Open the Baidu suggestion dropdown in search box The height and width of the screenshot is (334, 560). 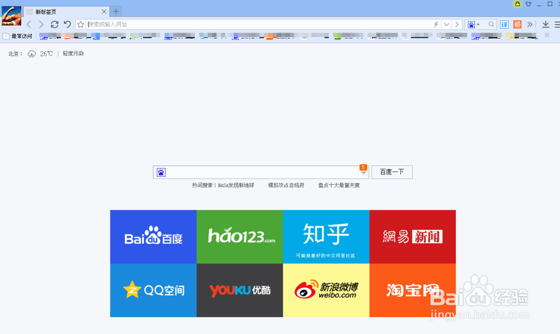363,174
